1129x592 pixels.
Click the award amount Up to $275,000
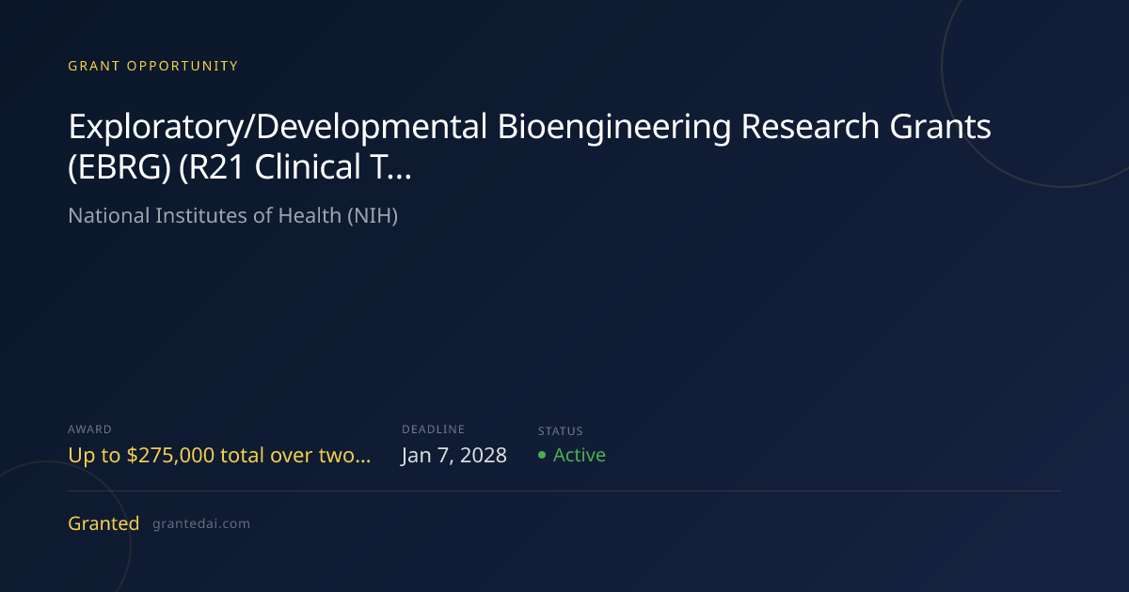[219, 456]
